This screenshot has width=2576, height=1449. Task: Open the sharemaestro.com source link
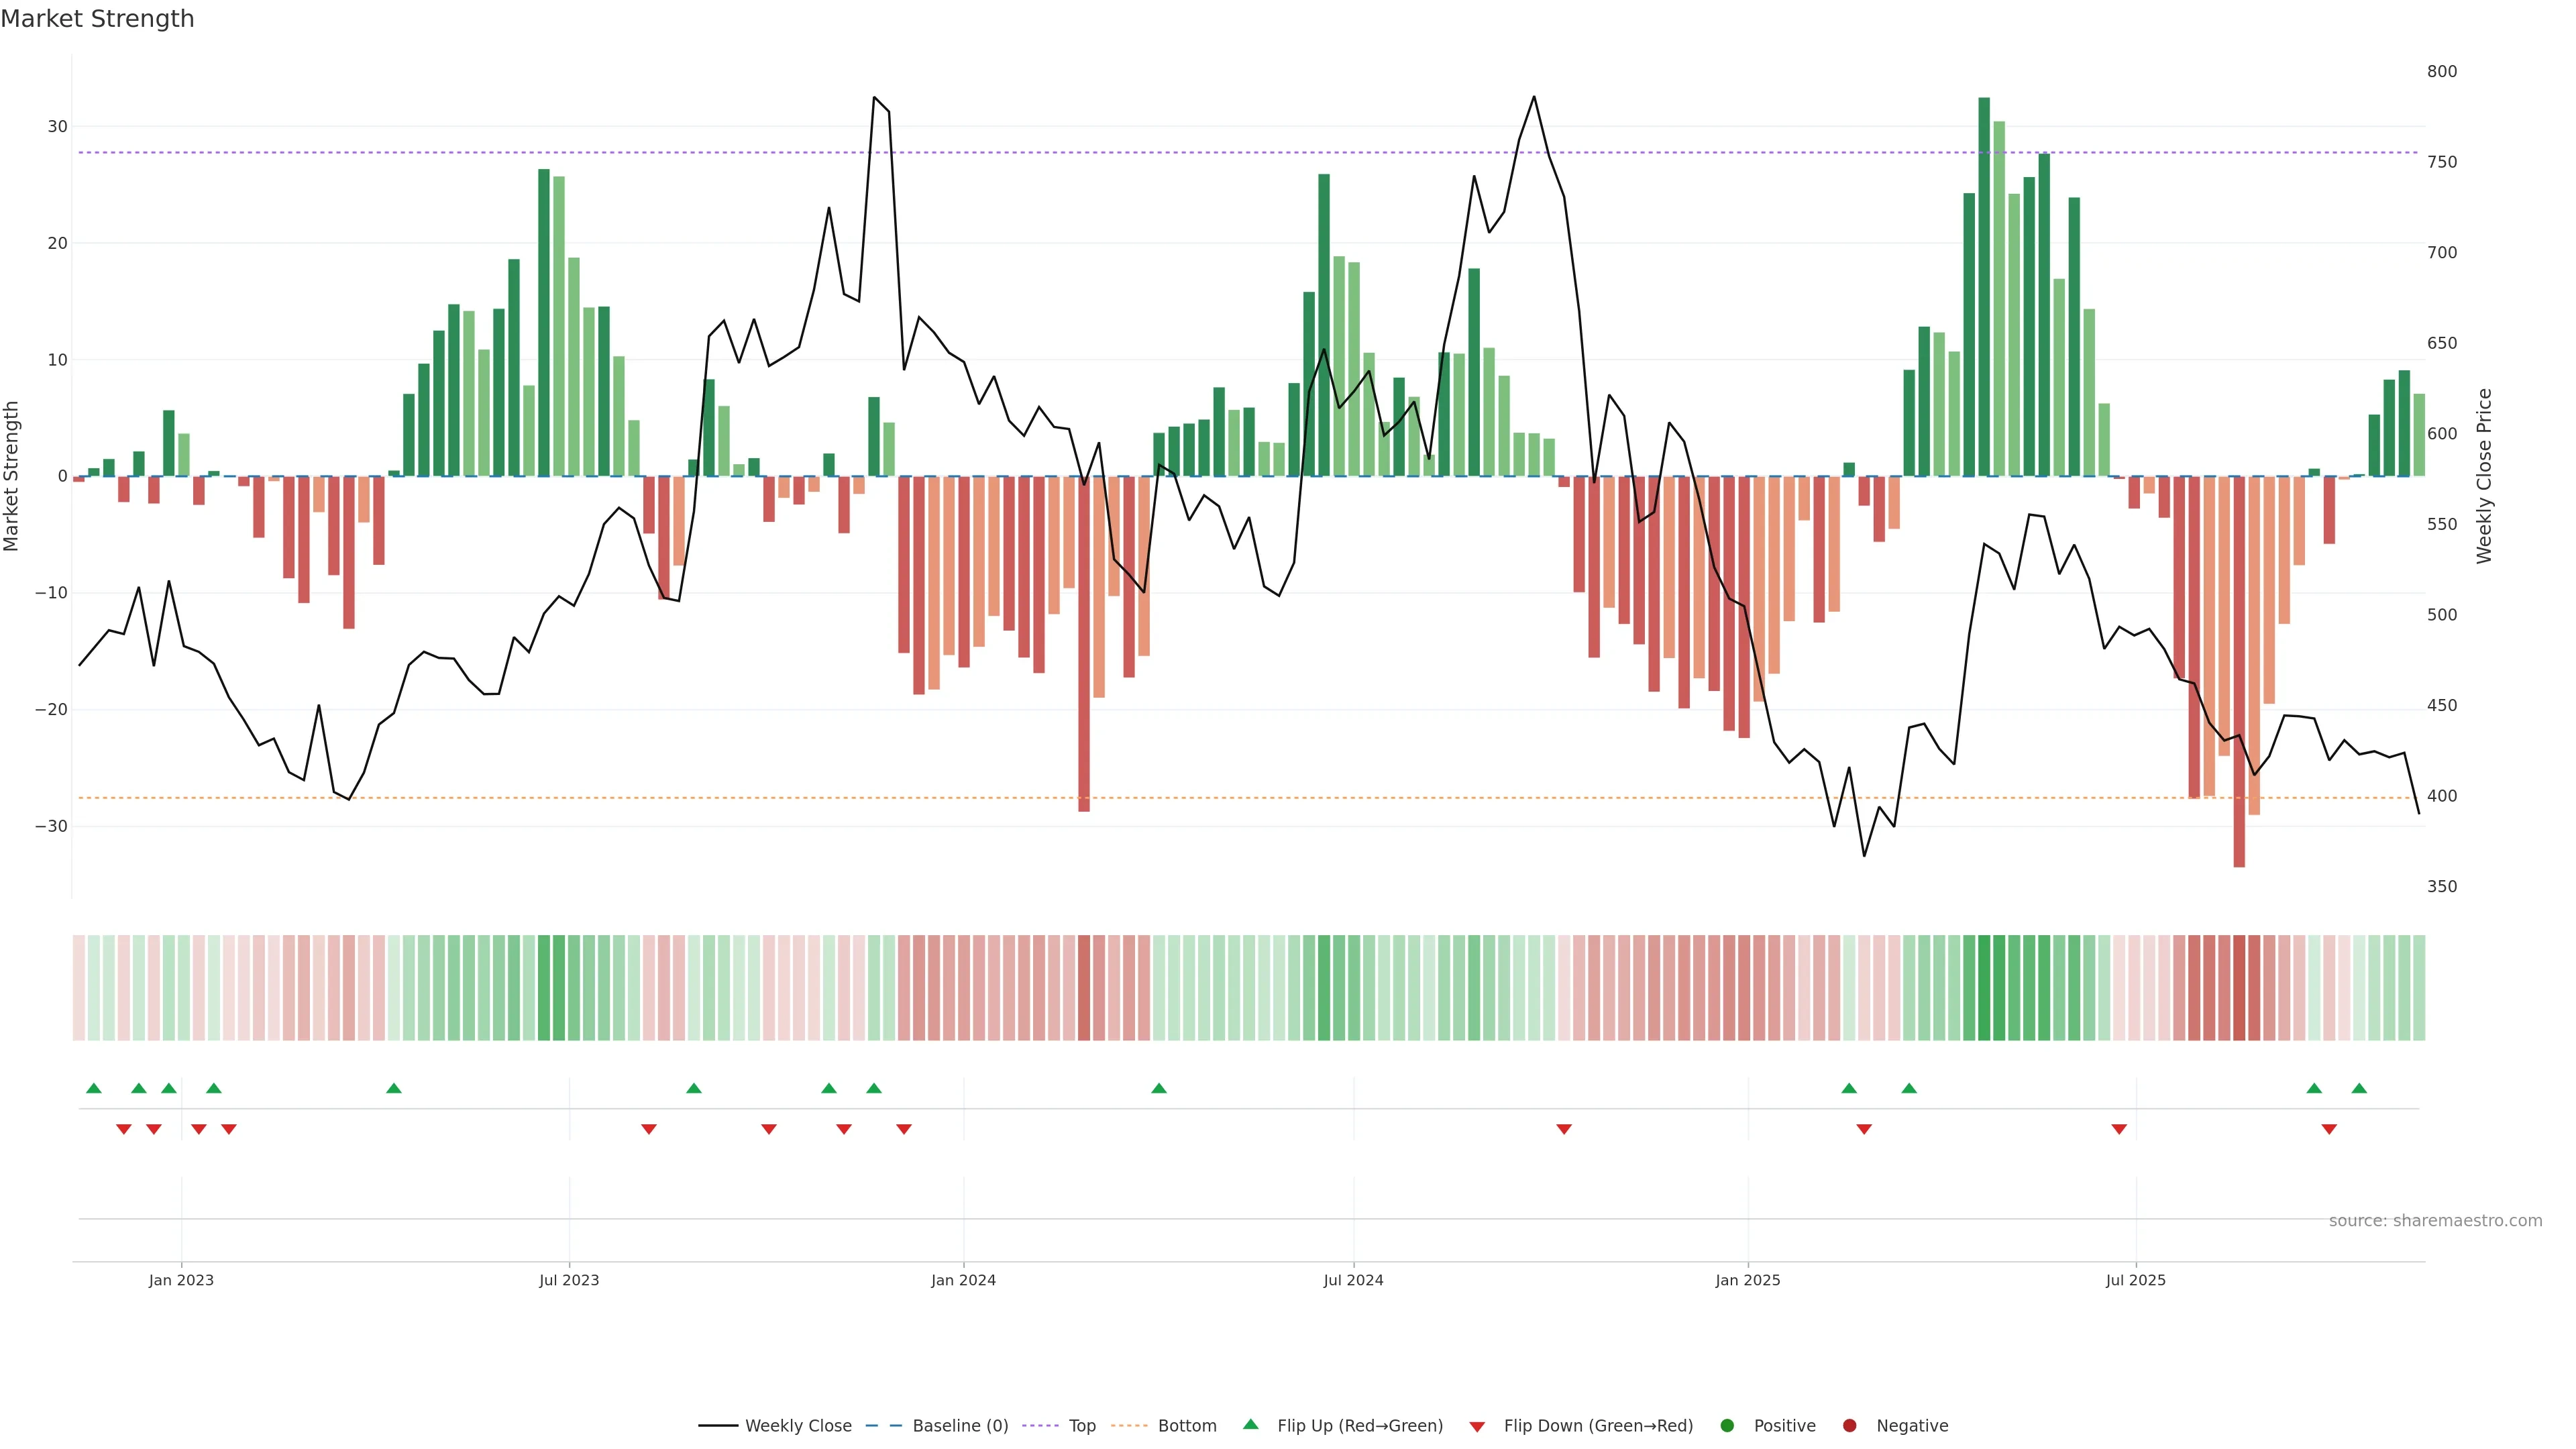coord(2435,1221)
